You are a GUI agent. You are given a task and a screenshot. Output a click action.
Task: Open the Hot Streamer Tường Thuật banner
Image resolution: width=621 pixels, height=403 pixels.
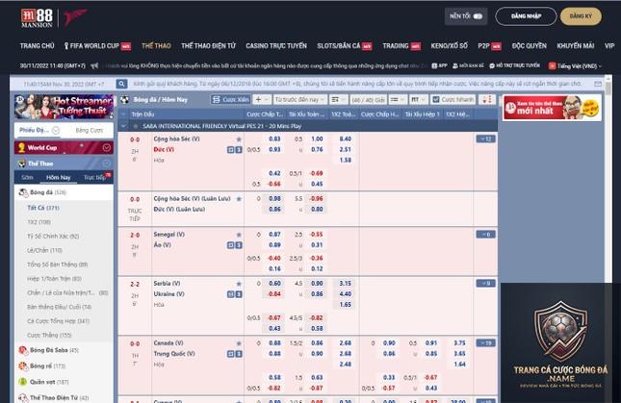tap(64, 107)
